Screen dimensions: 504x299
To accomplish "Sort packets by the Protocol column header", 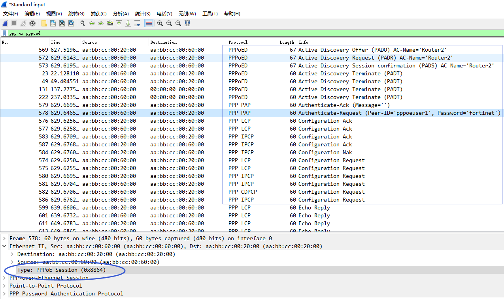I will coord(238,42).
